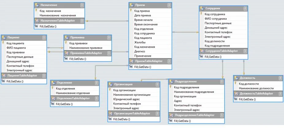
Task: Click the НазначениеTableAdapter adapter icon
Action: point(37,21)
